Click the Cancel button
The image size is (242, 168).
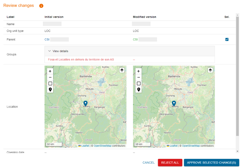point(148,163)
